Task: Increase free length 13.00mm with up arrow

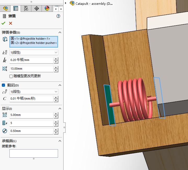Action: point(56,67)
